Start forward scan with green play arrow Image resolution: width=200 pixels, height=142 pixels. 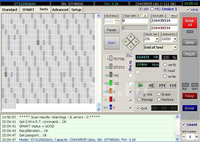(x=140, y=85)
